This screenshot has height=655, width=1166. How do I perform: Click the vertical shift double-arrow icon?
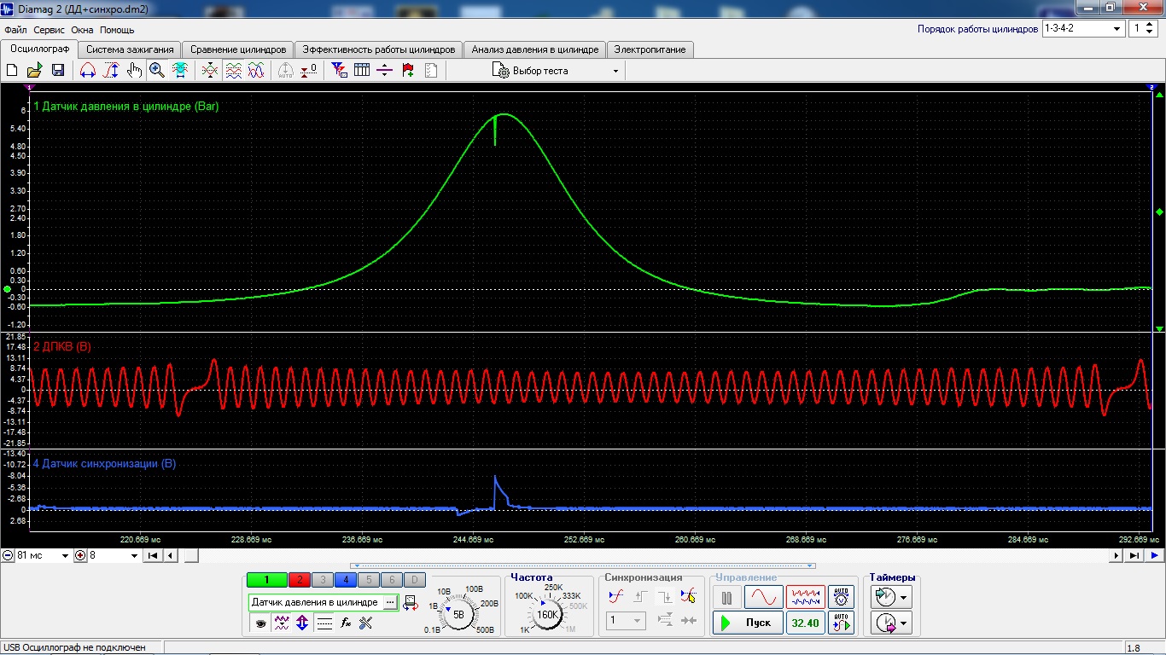[302, 623]
